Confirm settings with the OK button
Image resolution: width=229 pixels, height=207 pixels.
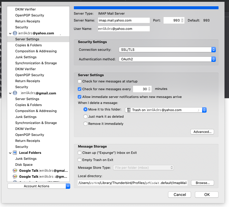(207, 194)
